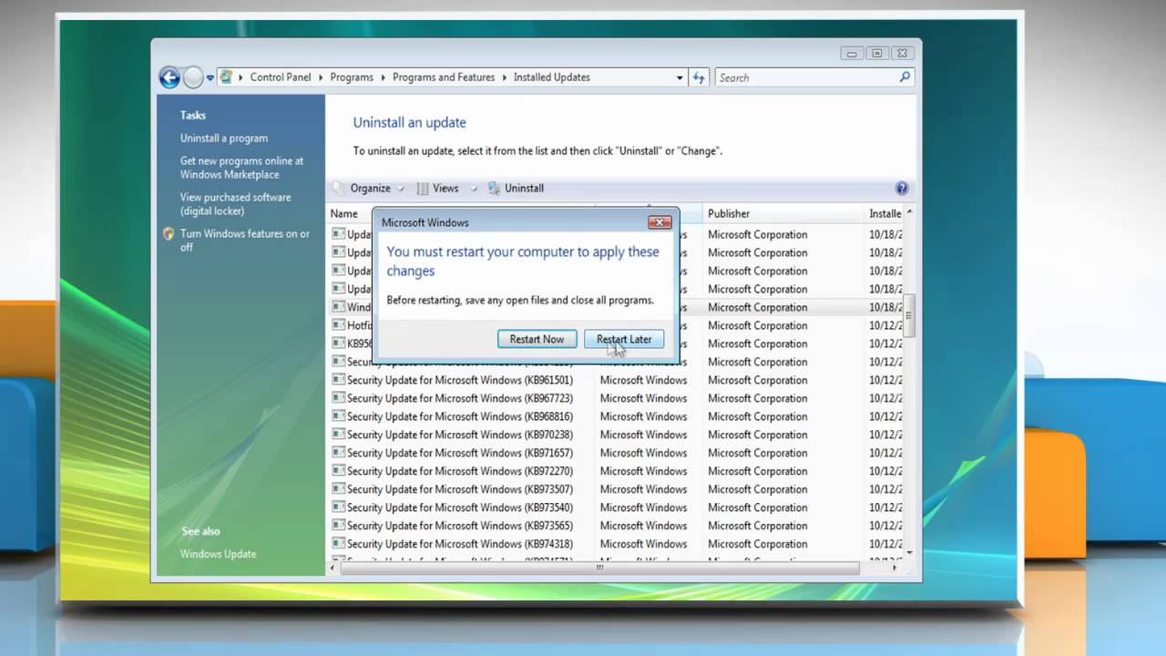Click the search magnifier icon
The height and width of the screenshot is (656, 1166).
[x=905, y=77]
